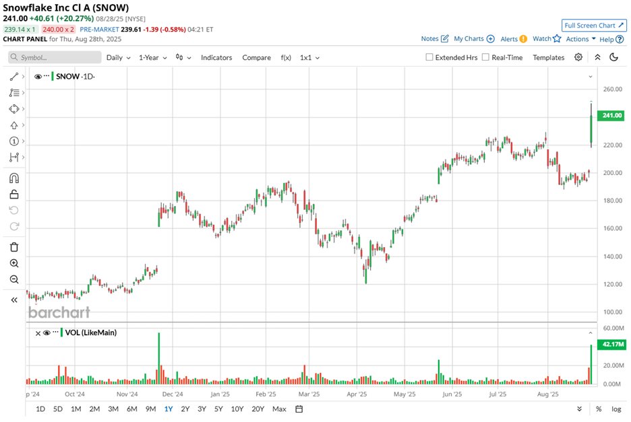631x422 pixels.
Task: Redo the last chart action
Action: [x=14, y=226]
